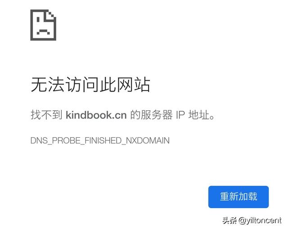
Task: Click the @yiltoncent watermark handle
Action: tap(260, 221)
